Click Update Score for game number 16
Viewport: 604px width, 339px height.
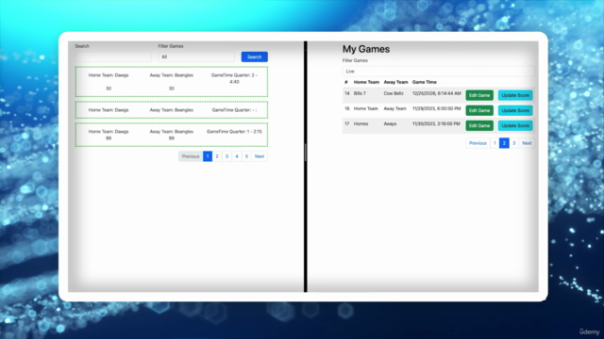click(515, 110)
